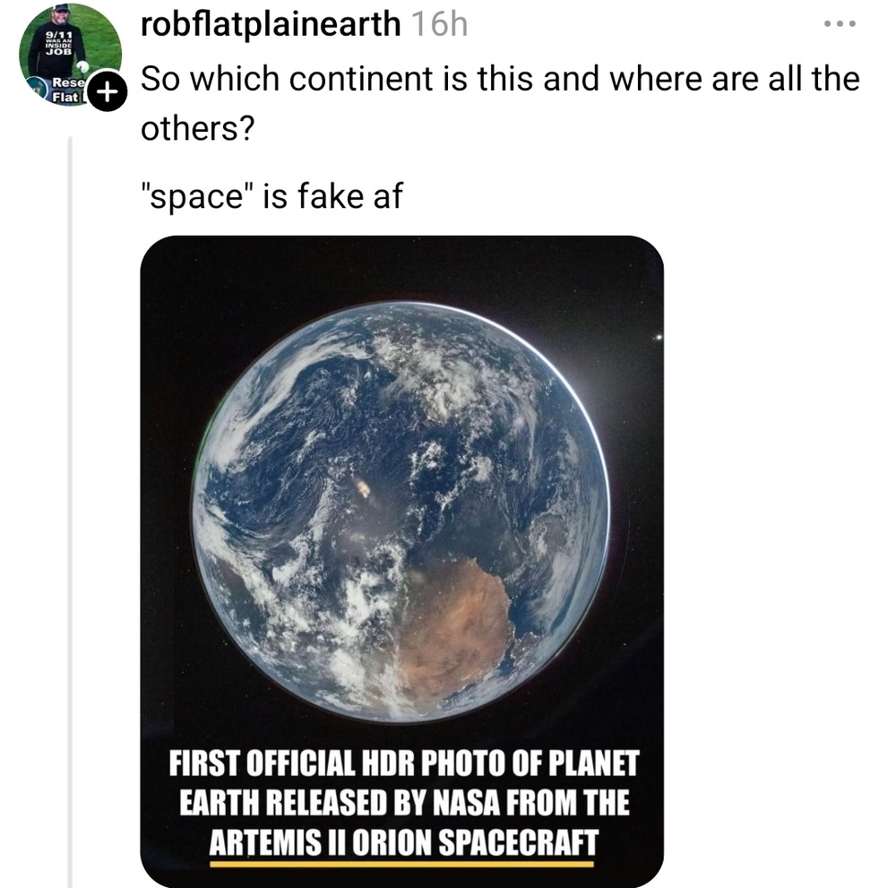Click the "ARTEMIS II ORION SPACECRAFT" caption line
896x888 pixels.
pyautogui.click(x=402, y=843)
